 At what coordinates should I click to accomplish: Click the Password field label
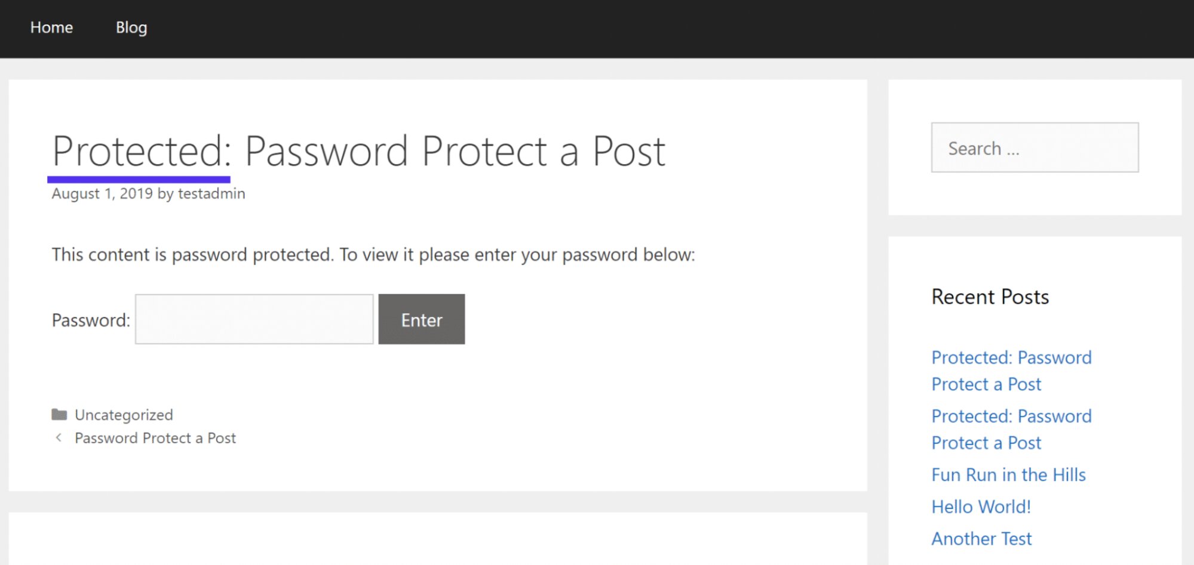click(91, 320)
